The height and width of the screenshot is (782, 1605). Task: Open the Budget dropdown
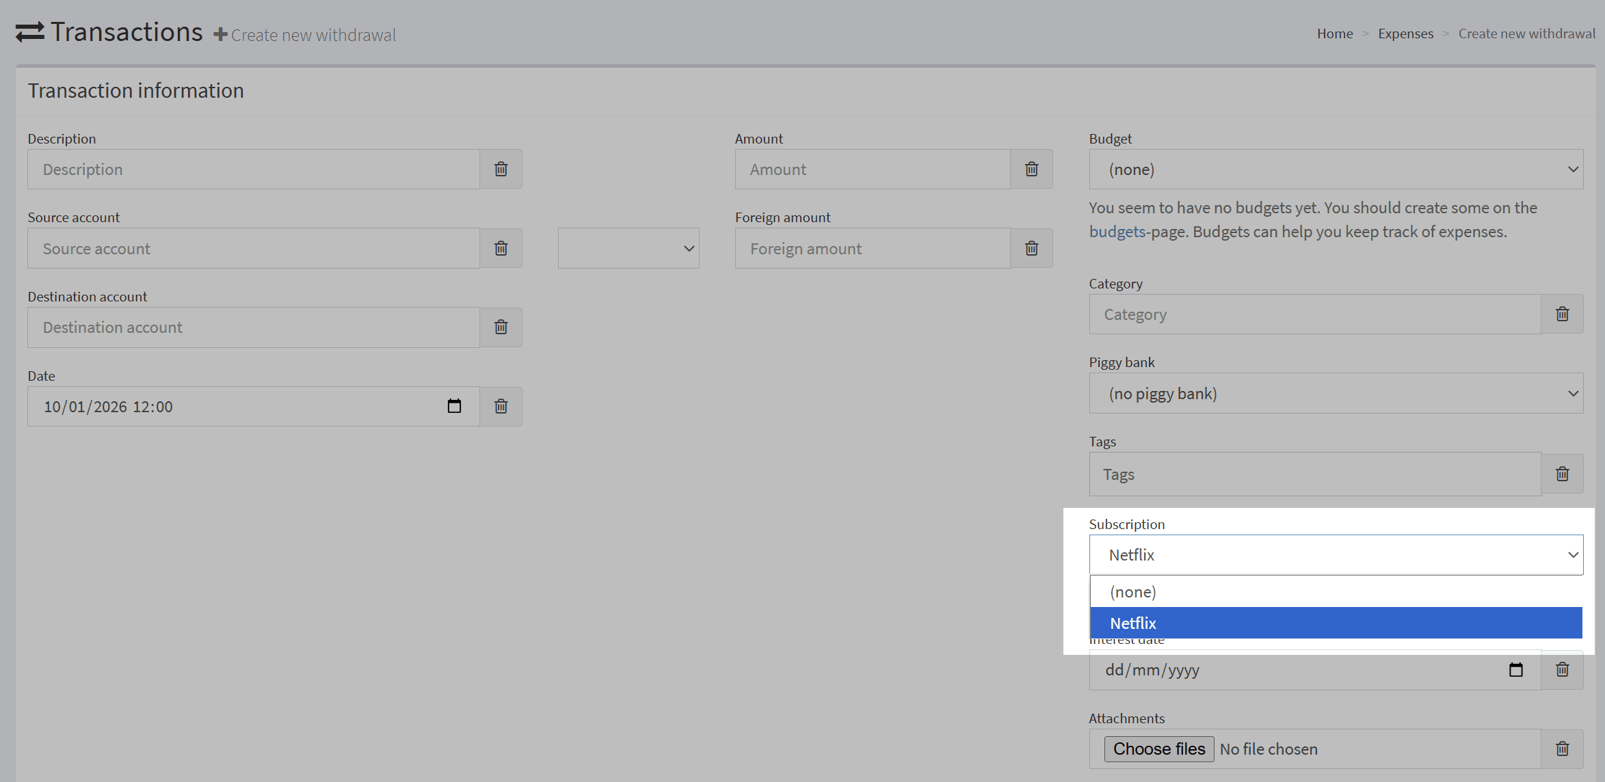(1336, 170)
